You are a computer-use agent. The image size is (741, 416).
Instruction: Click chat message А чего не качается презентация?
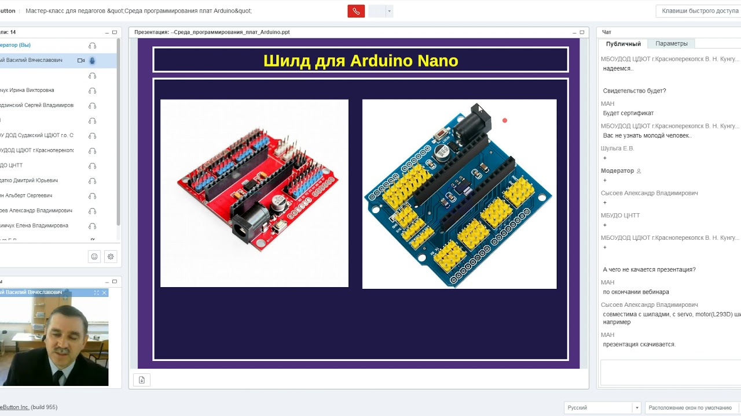click(x=649, y=270)
